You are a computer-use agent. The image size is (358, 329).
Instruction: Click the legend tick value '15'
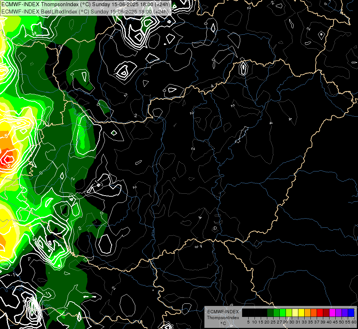(261, 322)
